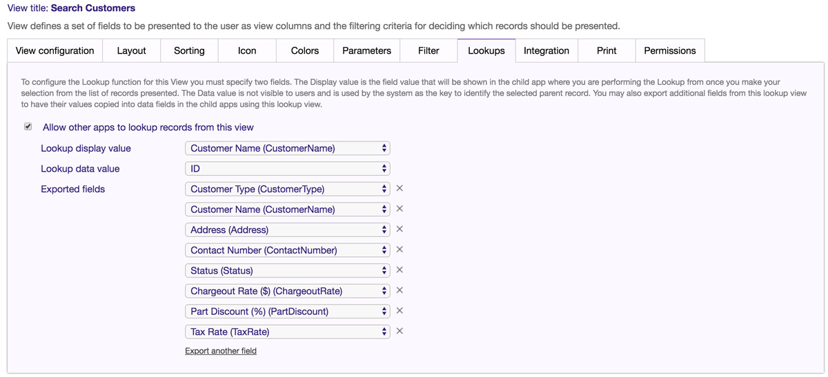828x377 pixels.
Task: Expand the Tax Rate exported field dropdown
Action: (287, 332)
